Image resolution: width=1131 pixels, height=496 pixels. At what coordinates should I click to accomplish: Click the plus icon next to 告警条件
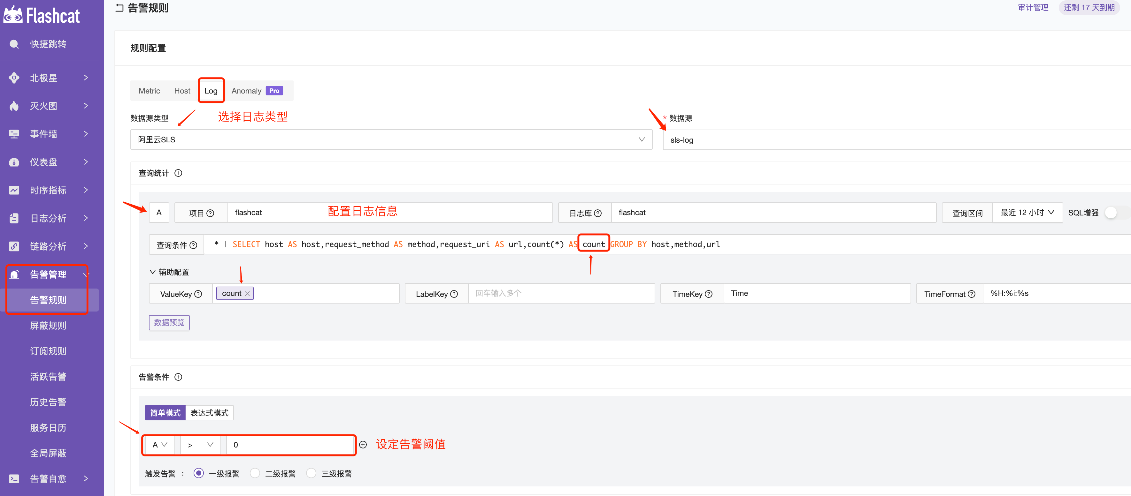178,377
